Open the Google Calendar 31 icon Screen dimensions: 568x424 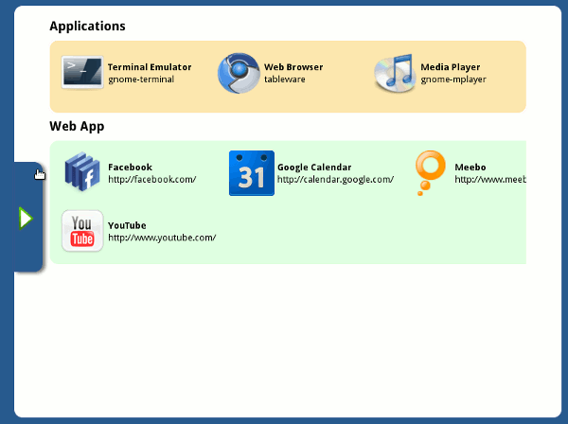point(252,173)
